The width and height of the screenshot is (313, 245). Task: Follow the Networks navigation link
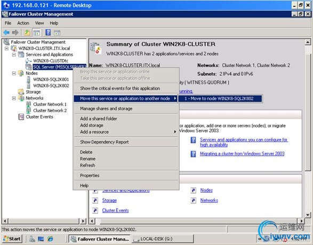[209, 200]
